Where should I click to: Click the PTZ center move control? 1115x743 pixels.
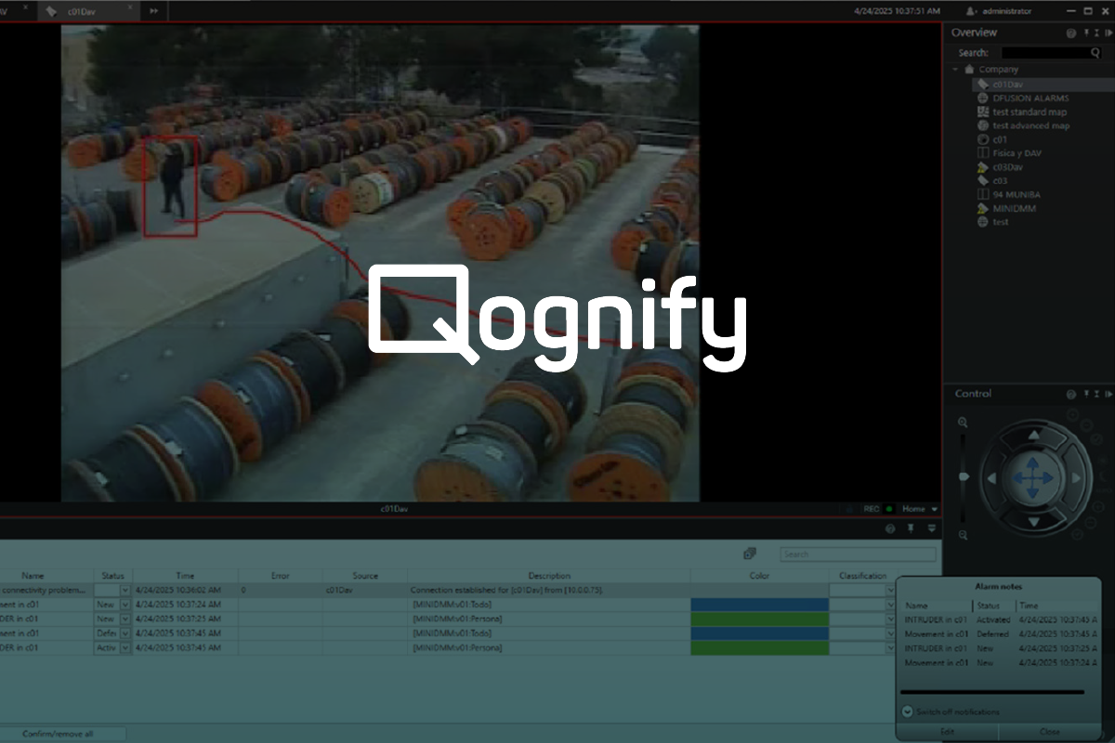1033,477
